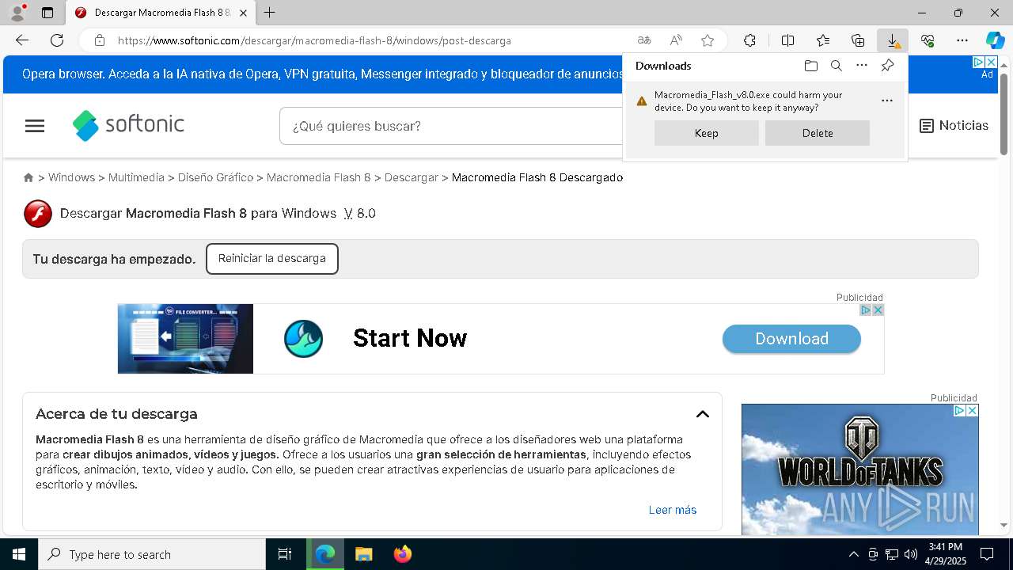Search downloads with magnifier icon
1013x570 pixels.
836,66
